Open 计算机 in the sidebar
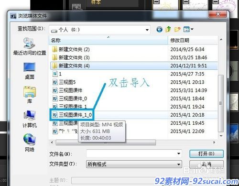This screenshot has width=239, height=186. pos(30,119)
